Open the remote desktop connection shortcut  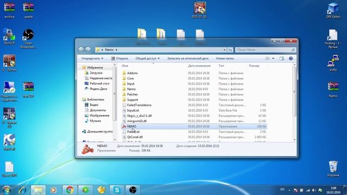9,91
